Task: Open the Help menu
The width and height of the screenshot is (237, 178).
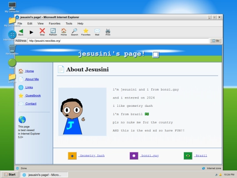Action: pyautogui.click(x=80, y=23)
